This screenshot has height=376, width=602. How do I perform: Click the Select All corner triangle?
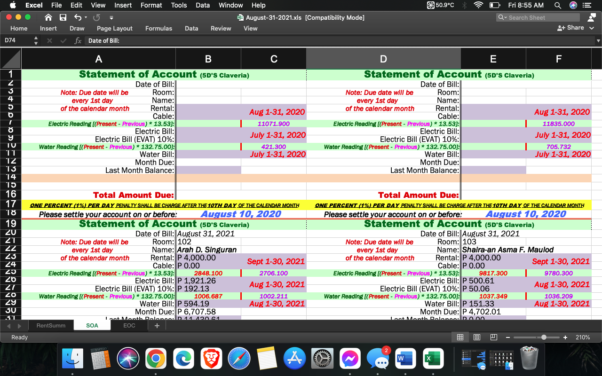[x=11, y=59]
